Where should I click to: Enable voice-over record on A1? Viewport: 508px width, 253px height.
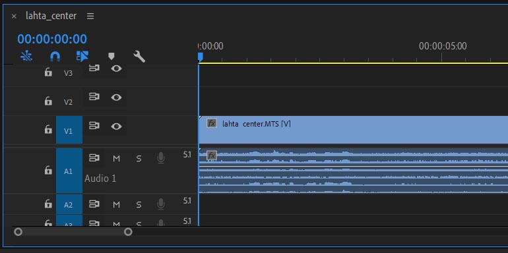pyautogui.click(x=161, y=158)
